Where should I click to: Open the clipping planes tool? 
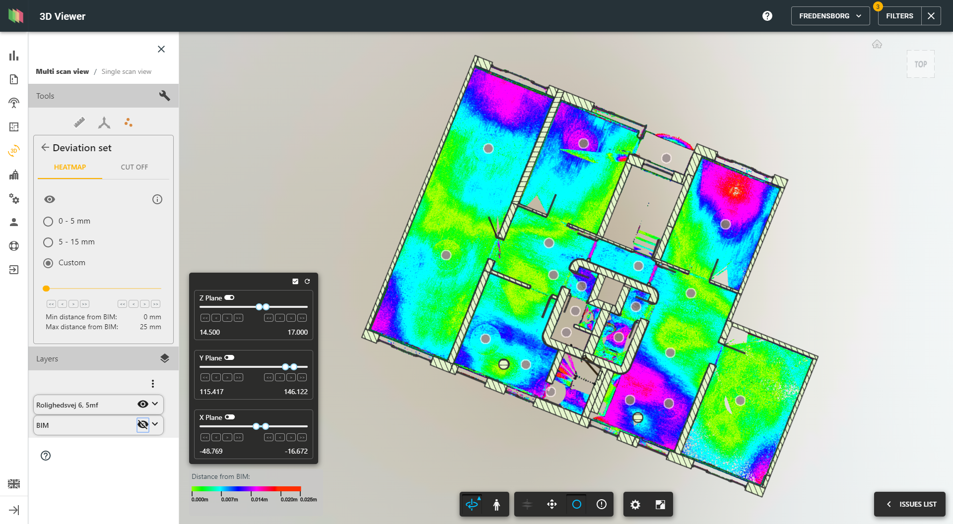pos(527,504)
